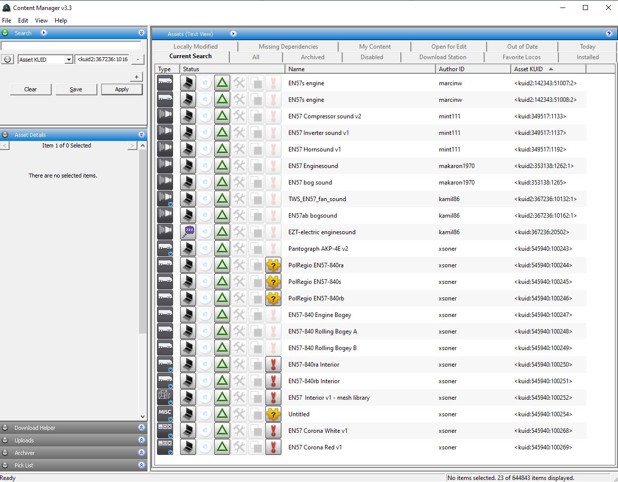This screenshot has width=618, height=482.
Task: Click wrench tools icon for EN57 Enginesound
Action: (239, 166)
